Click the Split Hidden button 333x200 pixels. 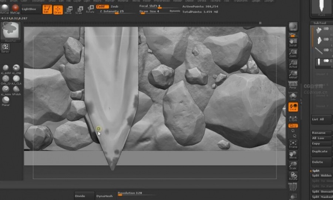(322, 176)
